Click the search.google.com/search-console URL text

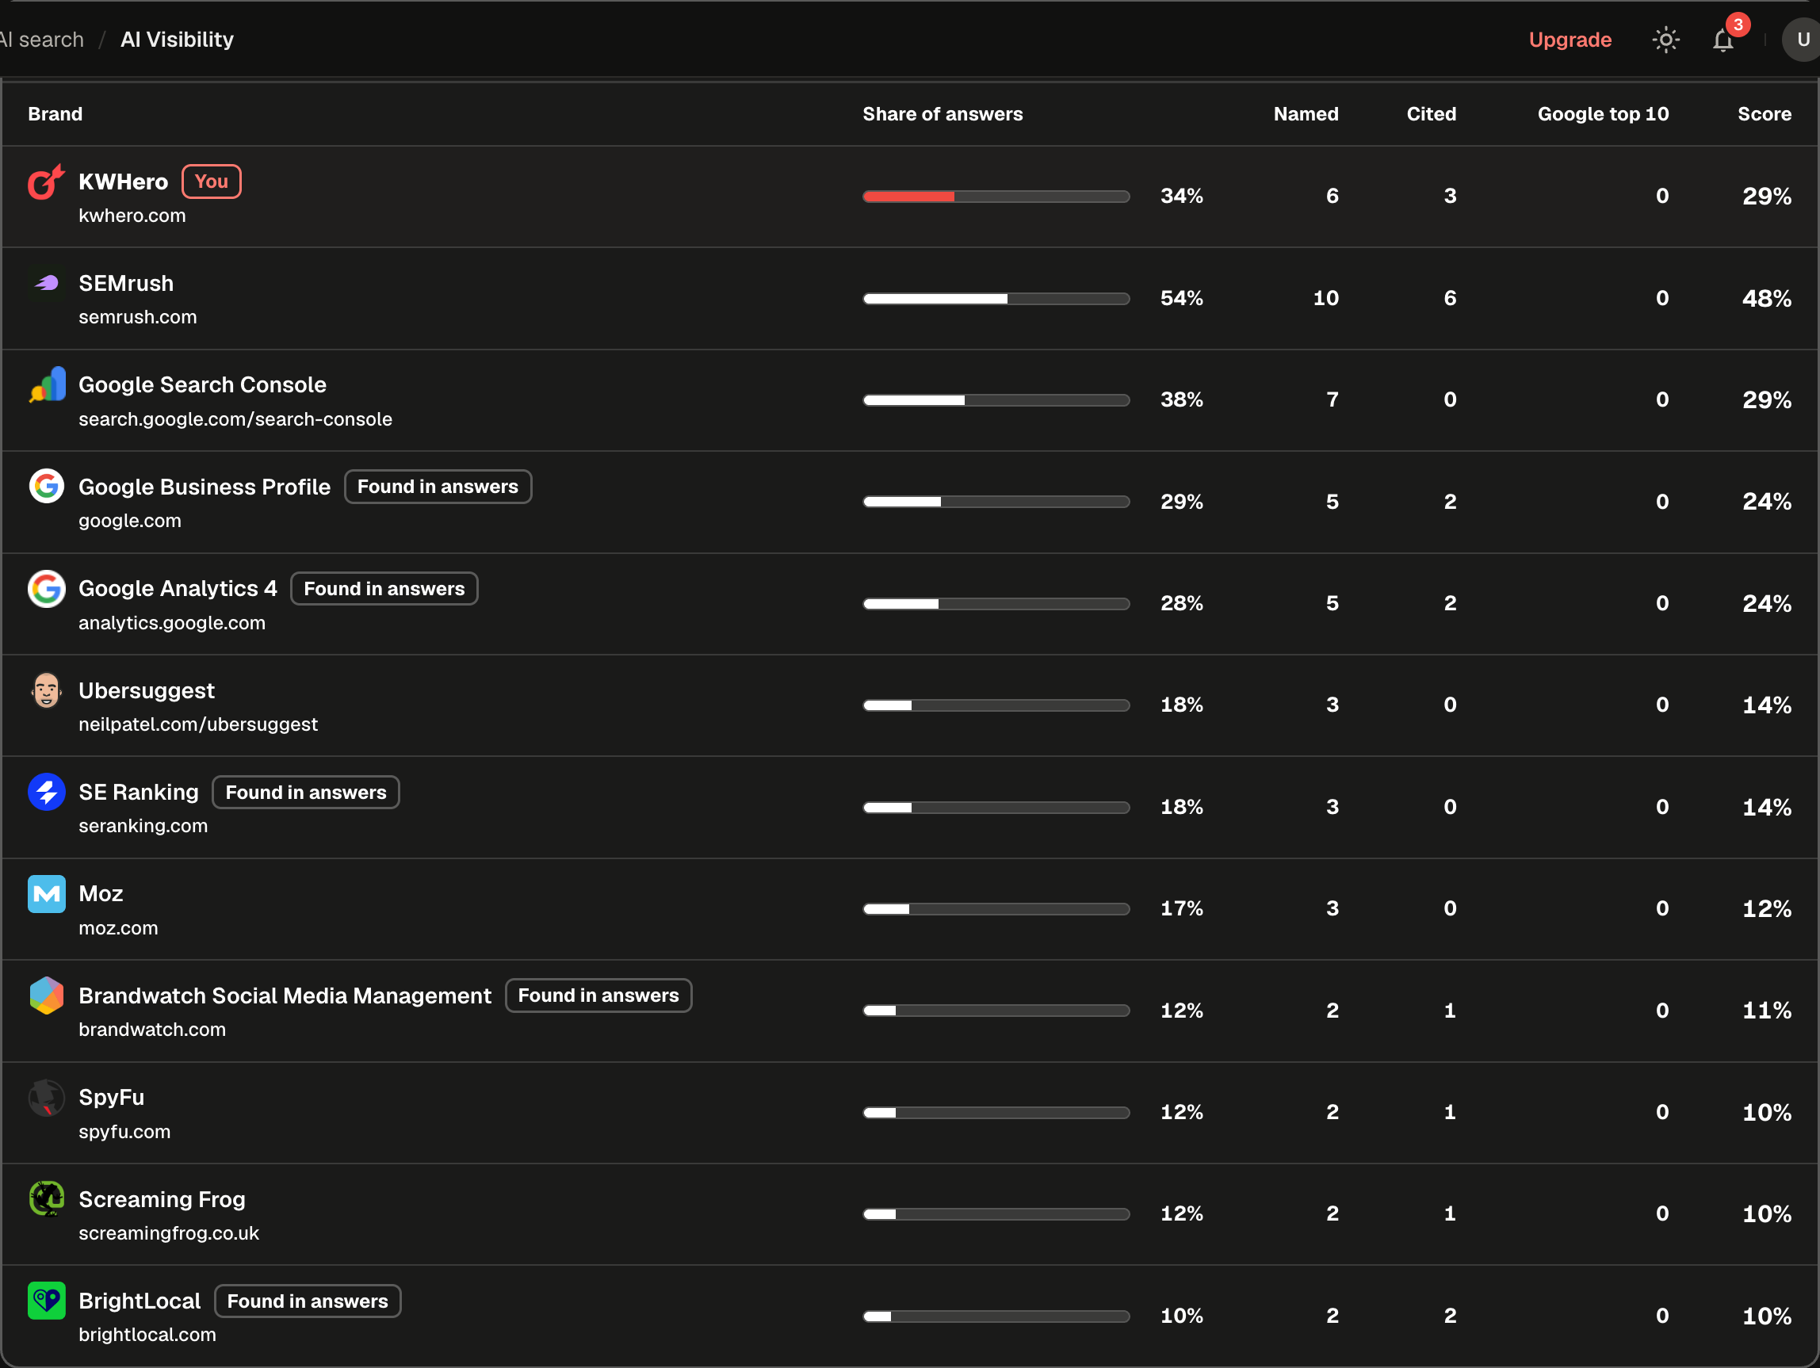[x=235, y=418]
